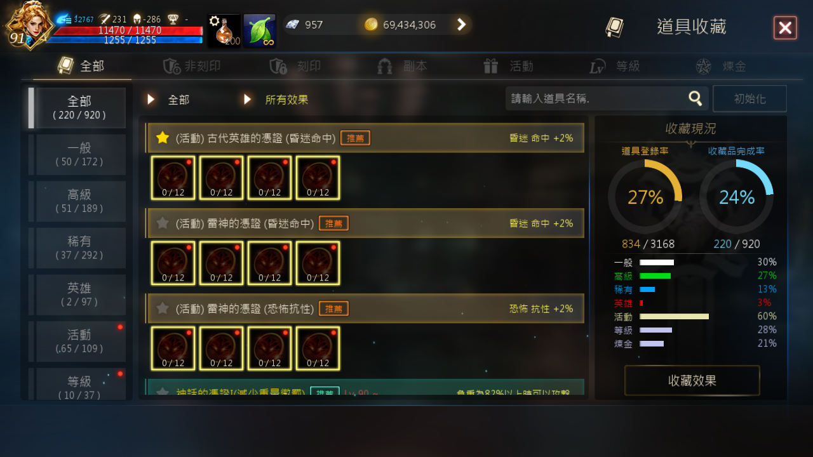The height and width of the screenshot is (457, 813).
Task: Select last item slot under 雷神的憑證 (恐怖抗性)
Action: click(x=318, y=348)
